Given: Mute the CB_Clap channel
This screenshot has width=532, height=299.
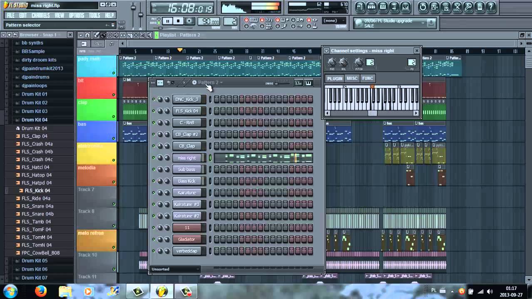Looking at the screenshot, I should [153, 146].
